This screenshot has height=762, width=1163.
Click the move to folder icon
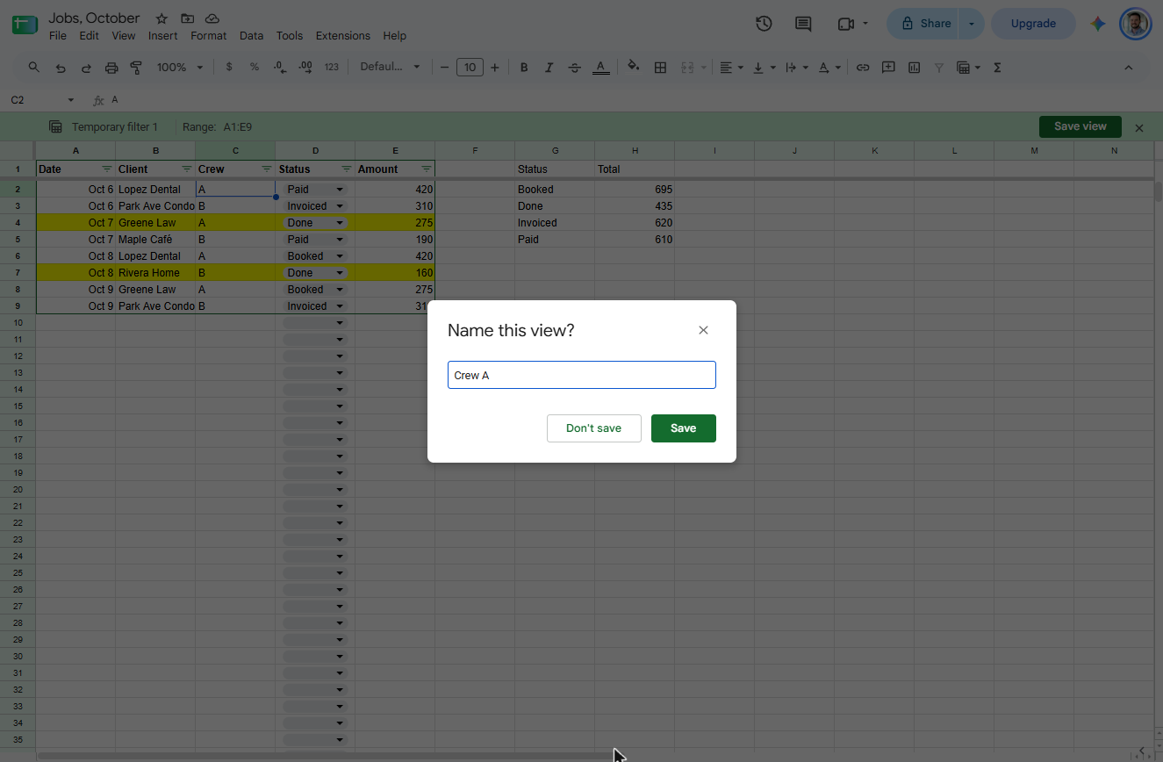(187, 18)
